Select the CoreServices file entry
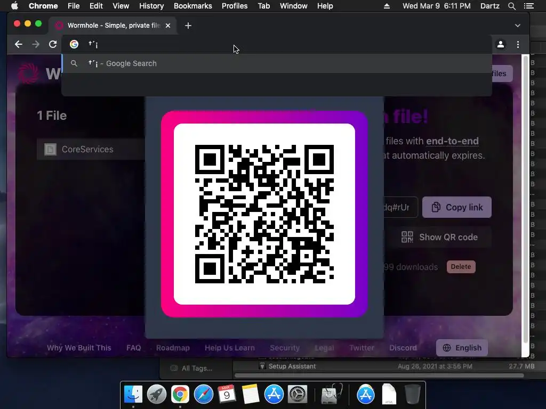 91,149
